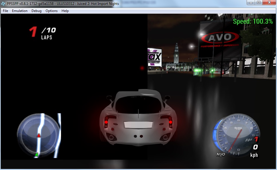Viewport: 277px width, 170px height.
Task: Click the 'kph' speed unit label
Action: pos(254,155)
